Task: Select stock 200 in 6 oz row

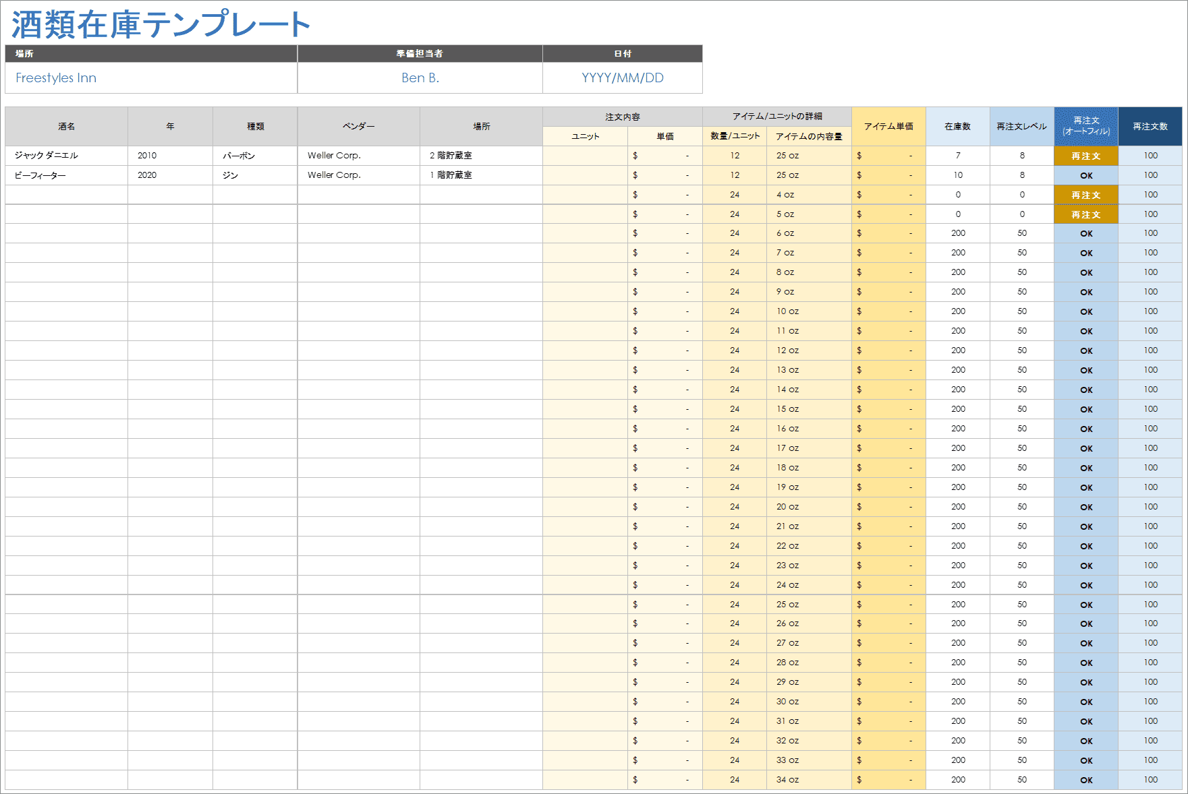Action: coord(958,233)
